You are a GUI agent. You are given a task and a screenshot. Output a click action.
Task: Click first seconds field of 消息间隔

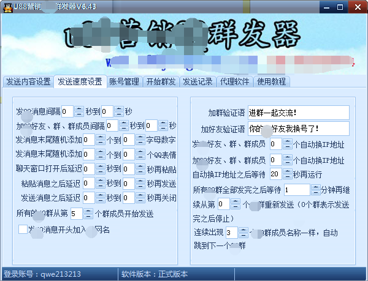pyautogui.click(x=67, y=111)
